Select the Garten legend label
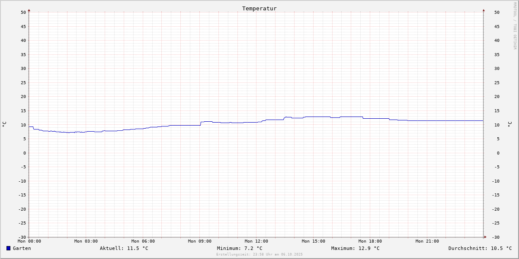Image resolution: width=519 pixels, height=259 pixels. pyautogui.click(x=22, y=248)
